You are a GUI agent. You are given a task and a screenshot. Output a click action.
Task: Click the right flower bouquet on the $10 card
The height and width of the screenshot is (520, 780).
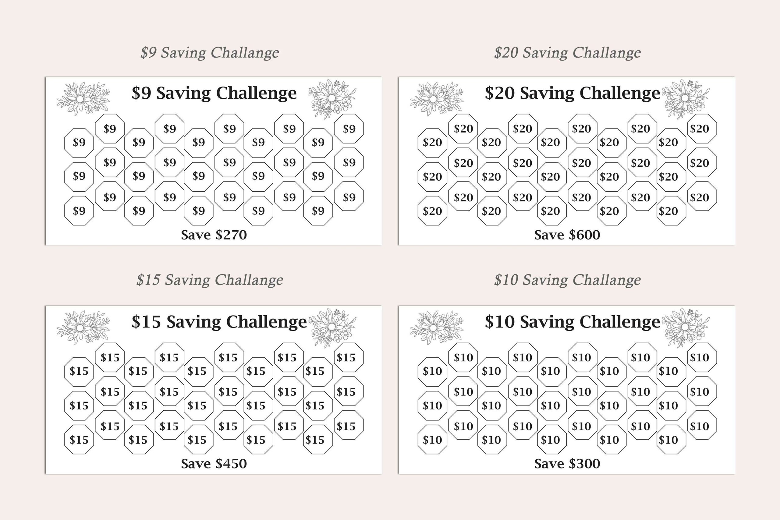click(x=686, y=327)
